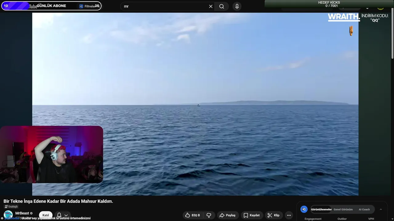
Task: Click the VPH column label
Action: point(371,219)
